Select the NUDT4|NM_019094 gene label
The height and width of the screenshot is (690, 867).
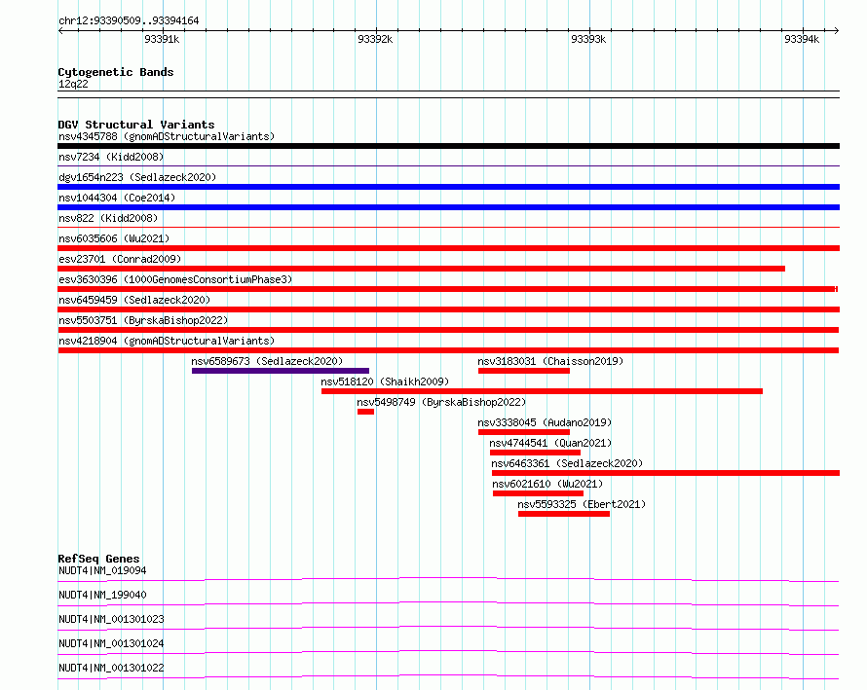pos(102,570)
